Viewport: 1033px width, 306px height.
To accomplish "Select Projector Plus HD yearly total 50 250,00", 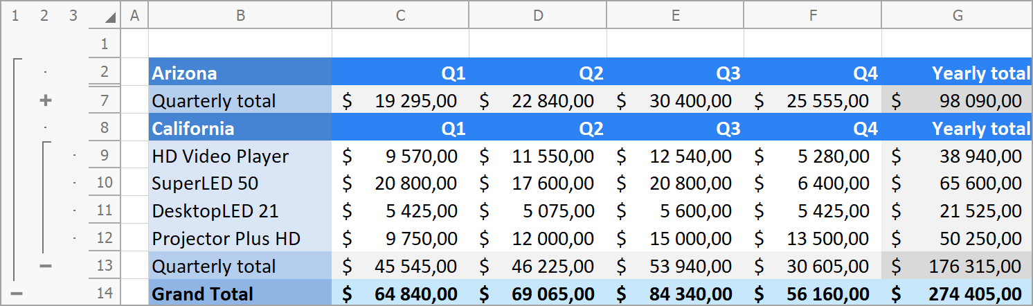I will tap(957, 239).
